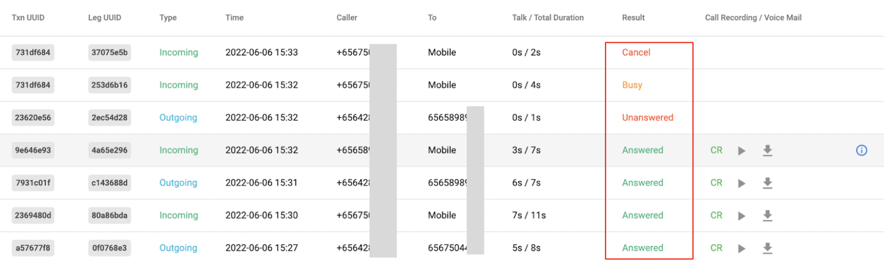Play recording for call 2369480d

(x=741, y=216)
